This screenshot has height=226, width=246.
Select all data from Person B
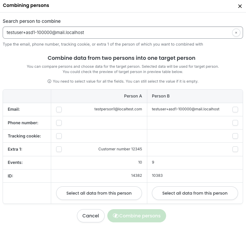pyautogui.click(x=195, y=193)
